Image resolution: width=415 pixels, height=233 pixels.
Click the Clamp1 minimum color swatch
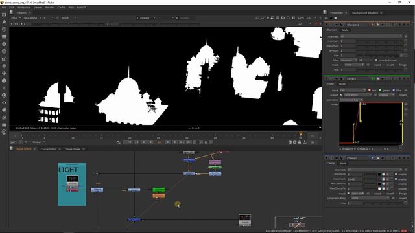[x=379, y=174]
